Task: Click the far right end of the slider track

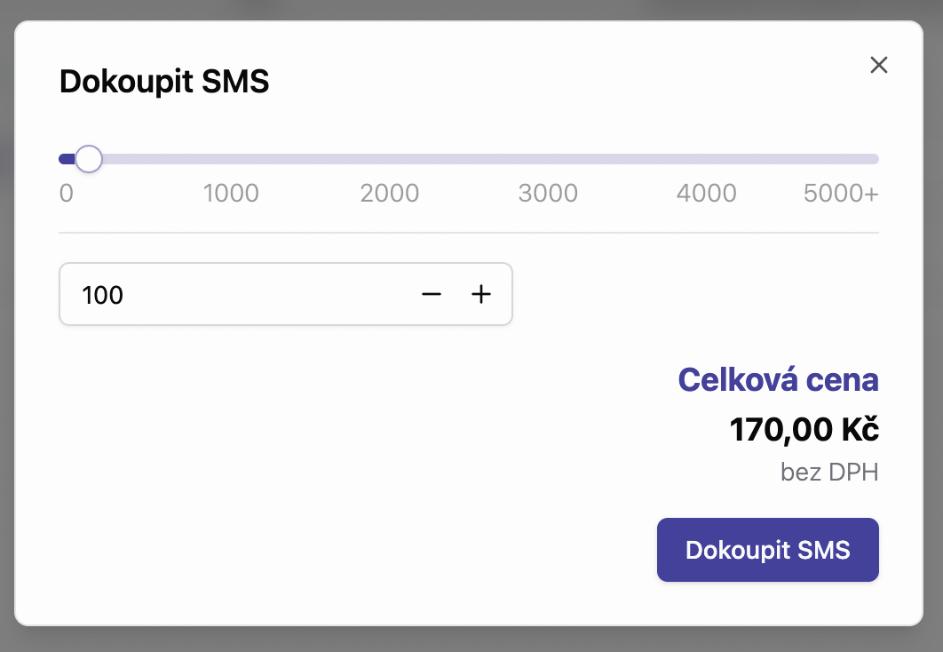Action: [875, 158]
